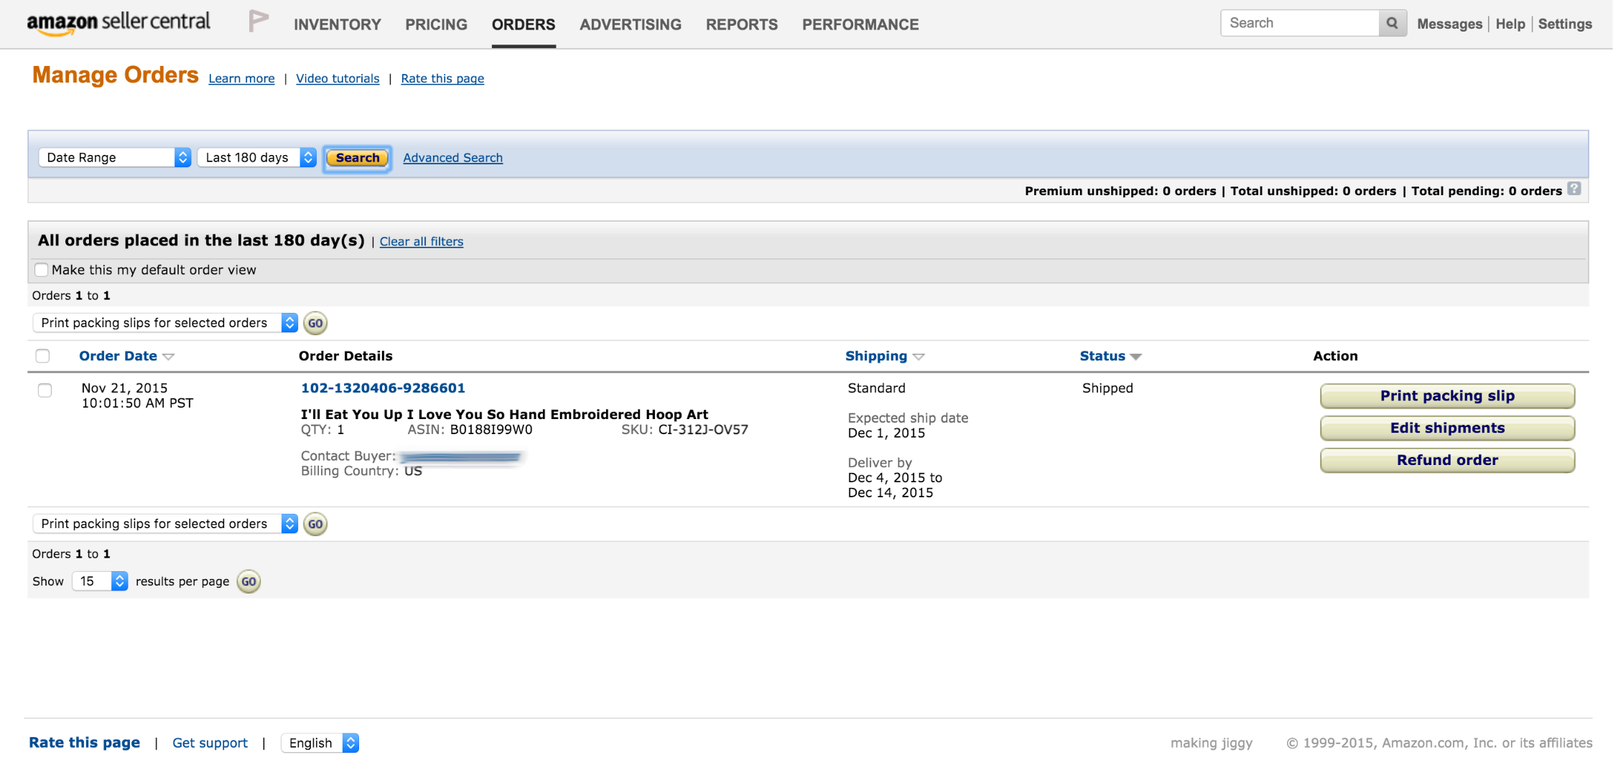The width and height of the screenshot is (1613, 775).
Task: Click the Amazon Seller Central logo
Action: 118,22
